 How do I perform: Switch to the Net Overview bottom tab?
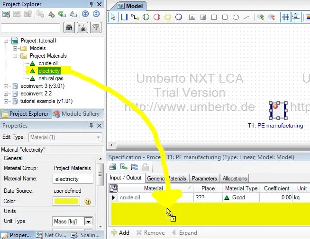(x=51, y=235)
